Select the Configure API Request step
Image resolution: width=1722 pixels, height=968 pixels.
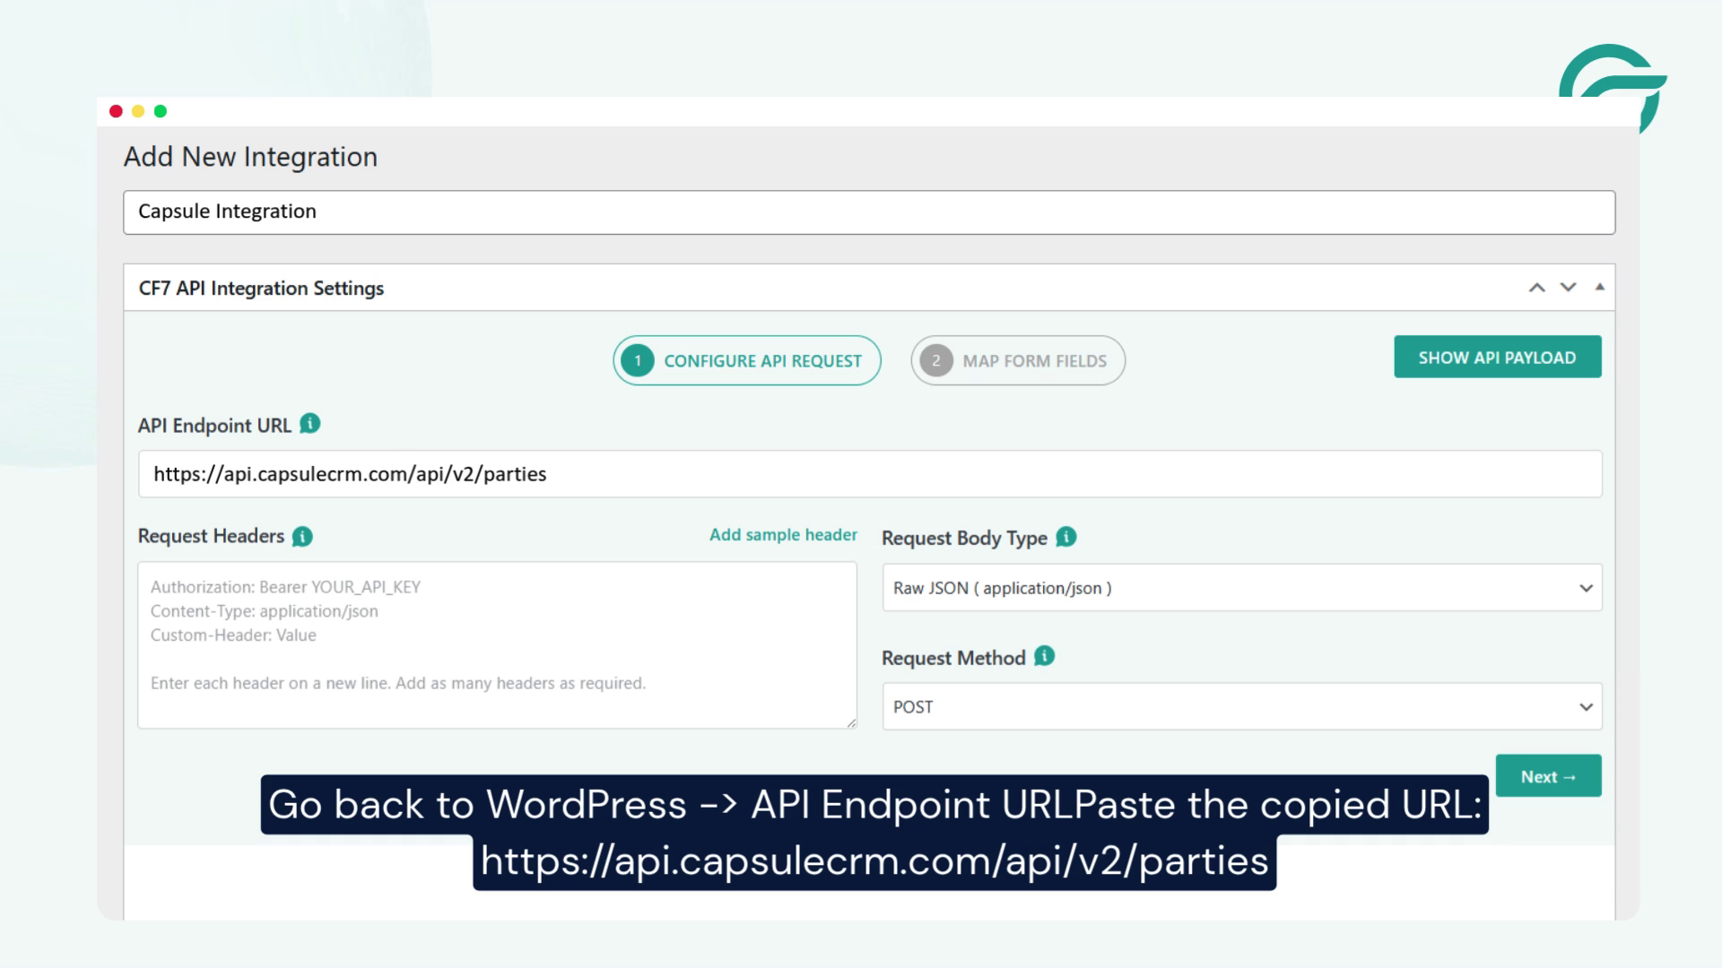click(747, 360)
